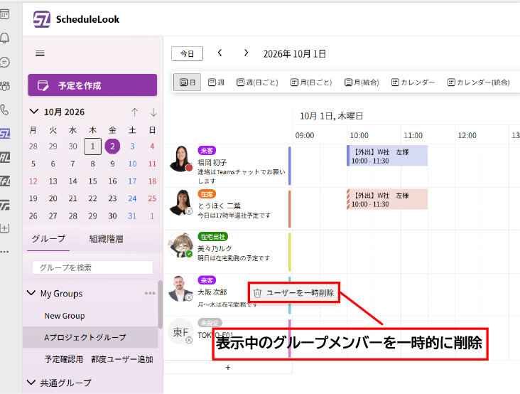Collapse the 共通グループ section
The width and height of the screenshot is (520, 394).
click(31, 383)
